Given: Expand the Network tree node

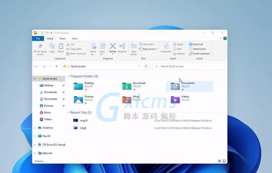Looking at the screenshot, I should (x=35, y=153).
